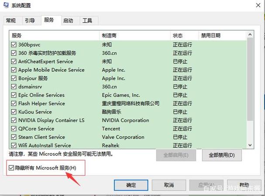Click the services list scrollbar thumb
The width and height of the screenshot is (265, 196).
(x=250, y=79)
